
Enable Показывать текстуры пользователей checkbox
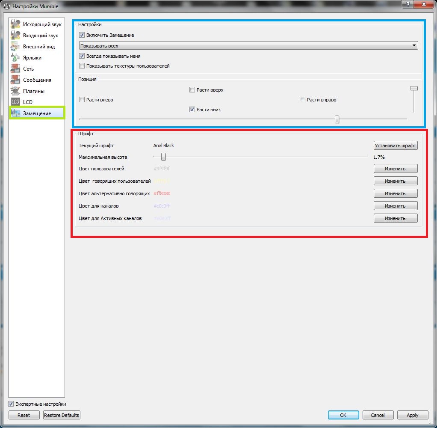coord(82,66)
